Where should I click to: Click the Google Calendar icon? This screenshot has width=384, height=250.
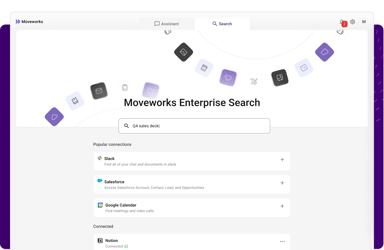coord(100,205)
